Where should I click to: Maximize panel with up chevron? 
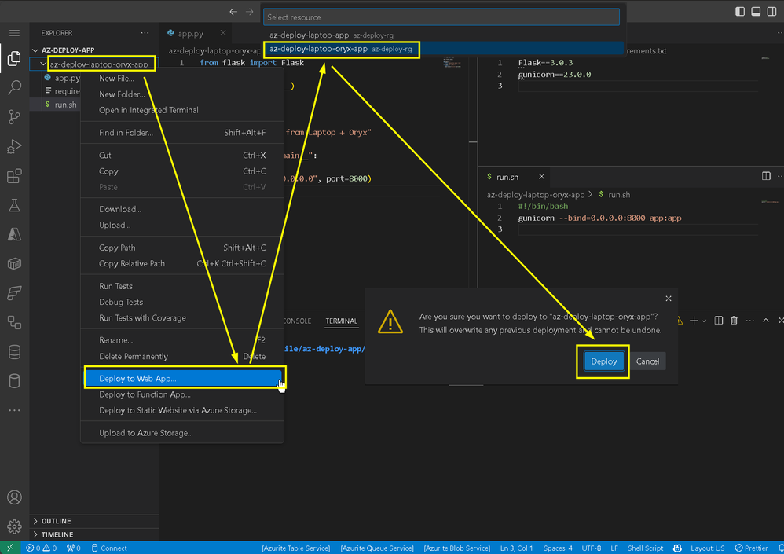[765, 321]
